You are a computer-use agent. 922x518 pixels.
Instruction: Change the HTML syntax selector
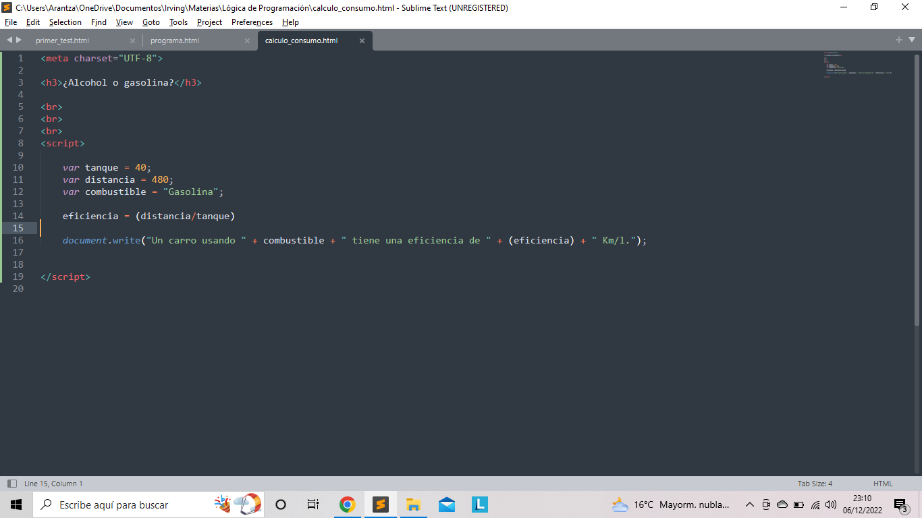tap(883, 484)
